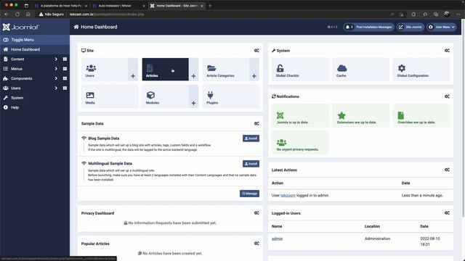Image resolution: width=465 pixels, height=261 pixels.
Task: Open the Articles tile
Action: 165,70
